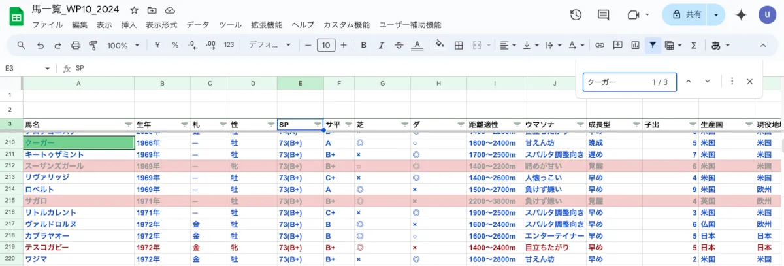Open the 表示形式 menu
Screen dimensions: 784x266
pyautogui.click(x=161, y=25)
